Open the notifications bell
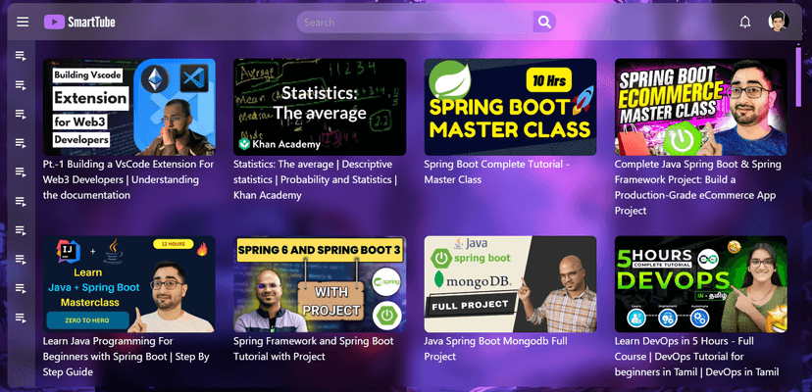The height and width of the screenshot is (392, 812). 744,23
